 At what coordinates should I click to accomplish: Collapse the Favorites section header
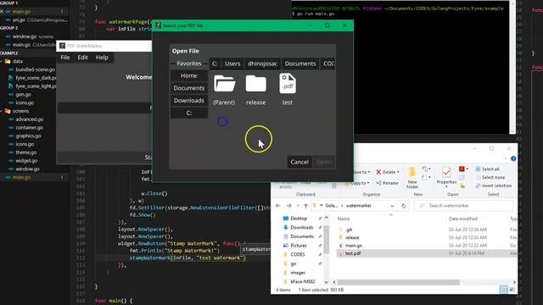(x=188, y=64)
